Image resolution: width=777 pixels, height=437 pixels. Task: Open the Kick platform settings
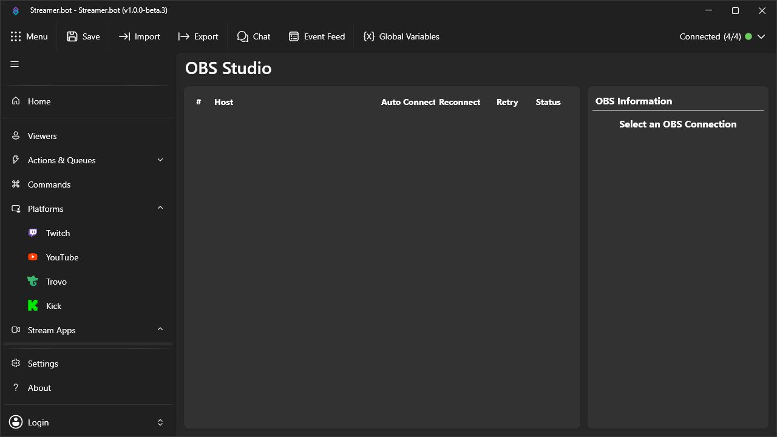point(53,305)
